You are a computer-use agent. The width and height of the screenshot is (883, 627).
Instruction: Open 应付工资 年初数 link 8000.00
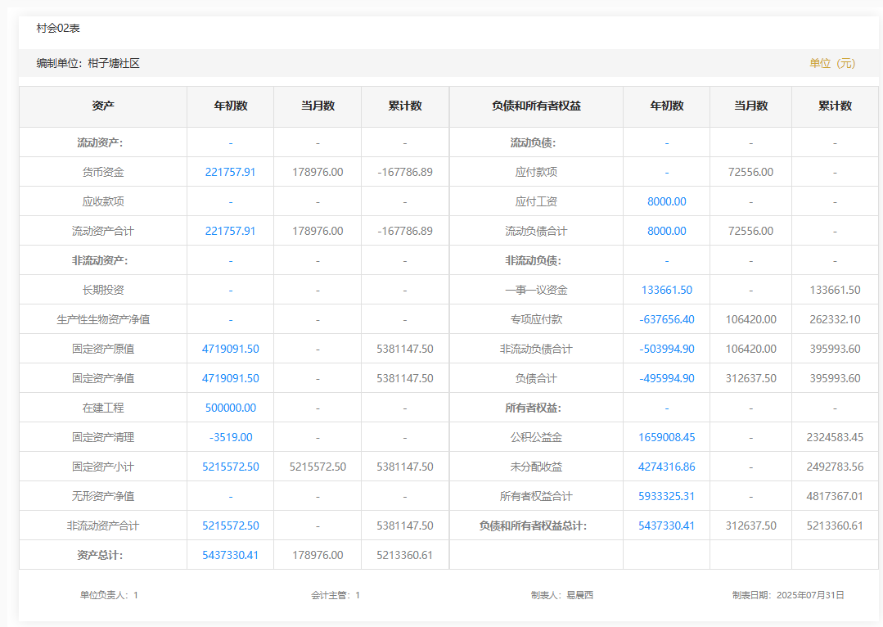666,201
